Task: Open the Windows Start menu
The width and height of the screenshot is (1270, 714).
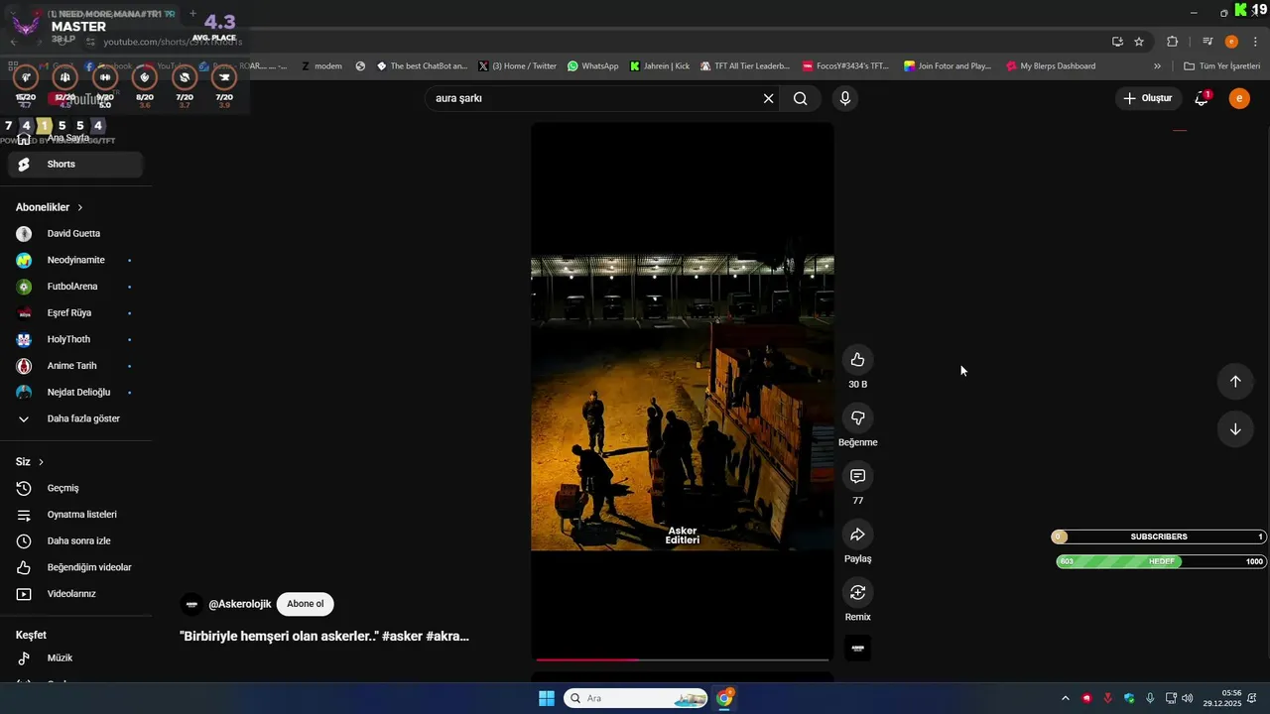Action: [547, 698]
